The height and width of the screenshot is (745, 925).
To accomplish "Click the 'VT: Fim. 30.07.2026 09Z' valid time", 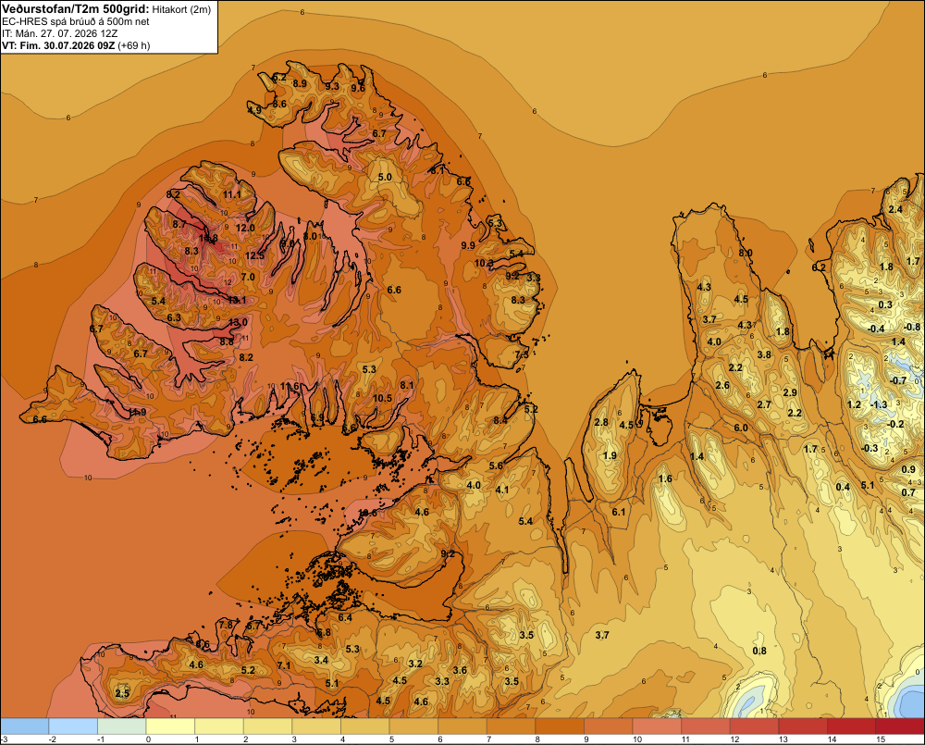I will coord(58,45).
